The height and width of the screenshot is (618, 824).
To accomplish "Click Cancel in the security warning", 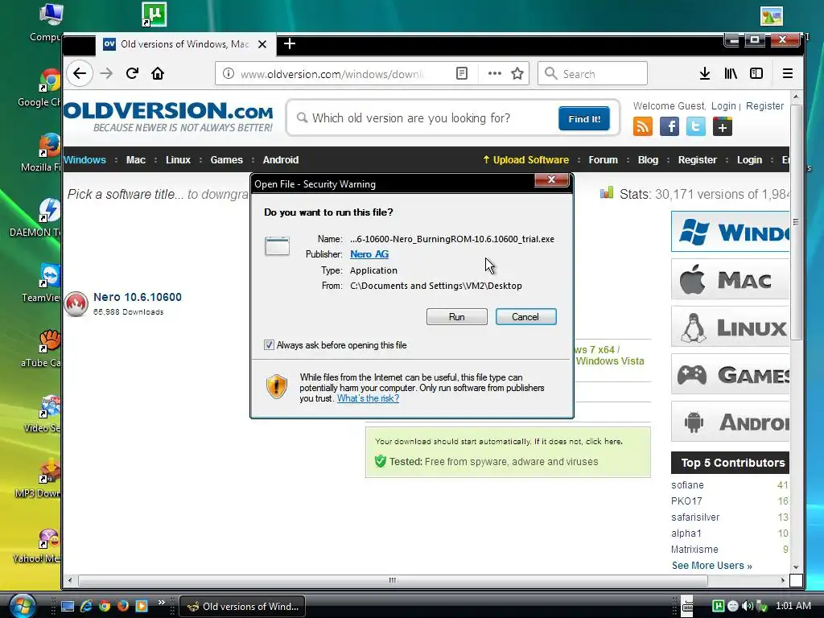I will [525, 317].
